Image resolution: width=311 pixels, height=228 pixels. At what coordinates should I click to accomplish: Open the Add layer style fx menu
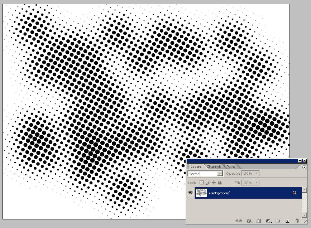coord(249,221)
